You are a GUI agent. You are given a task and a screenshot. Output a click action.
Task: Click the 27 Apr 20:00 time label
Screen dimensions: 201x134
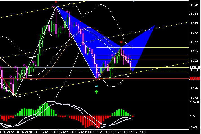119,132
